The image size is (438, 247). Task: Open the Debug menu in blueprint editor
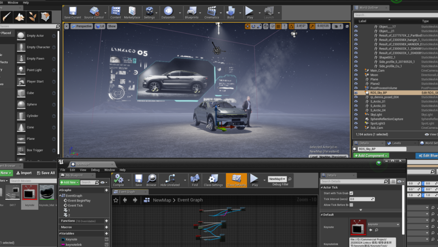[95, 170]
